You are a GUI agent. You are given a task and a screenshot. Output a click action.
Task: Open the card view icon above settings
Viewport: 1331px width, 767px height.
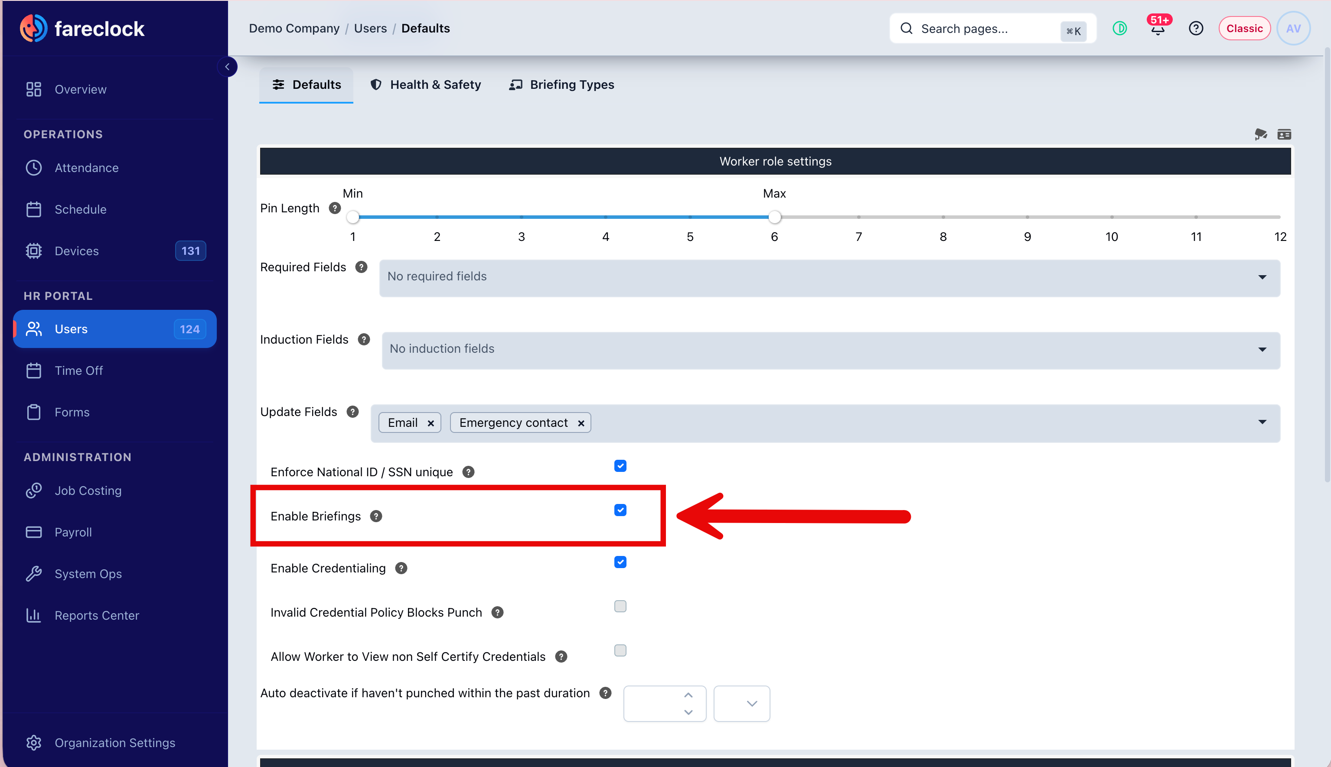coord(1284,135)
